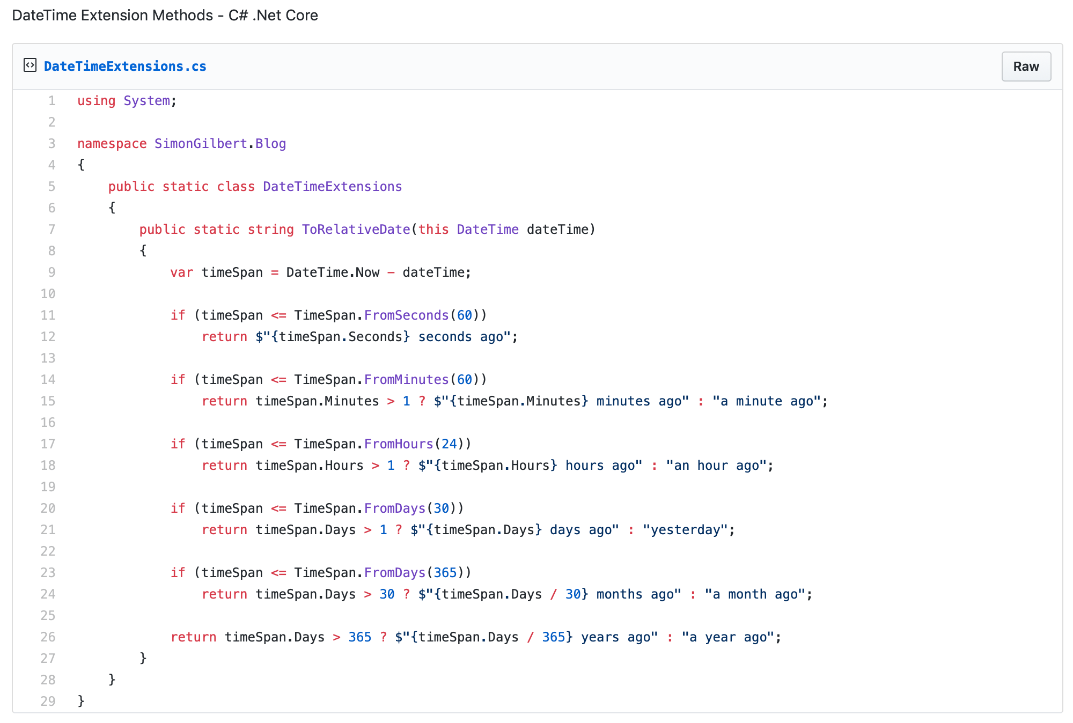Click 'months ago' string text

coord(635,594)
